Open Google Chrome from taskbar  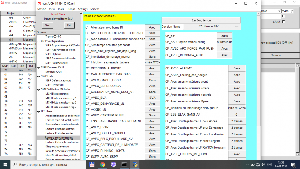coord(103,164)
